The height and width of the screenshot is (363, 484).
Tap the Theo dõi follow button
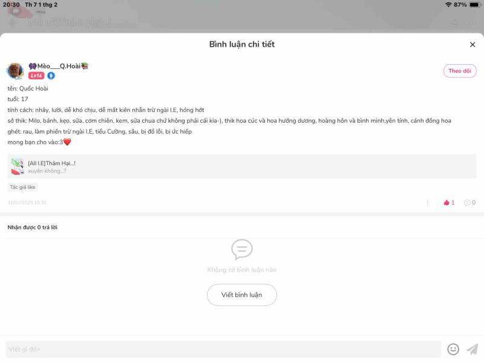[460, 71]
